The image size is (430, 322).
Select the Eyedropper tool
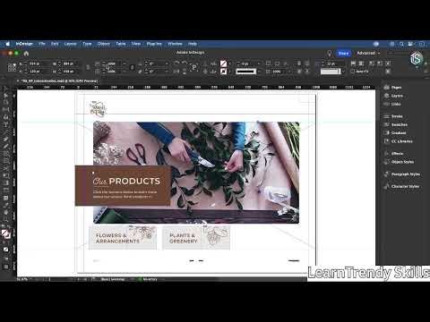point(6,205)
